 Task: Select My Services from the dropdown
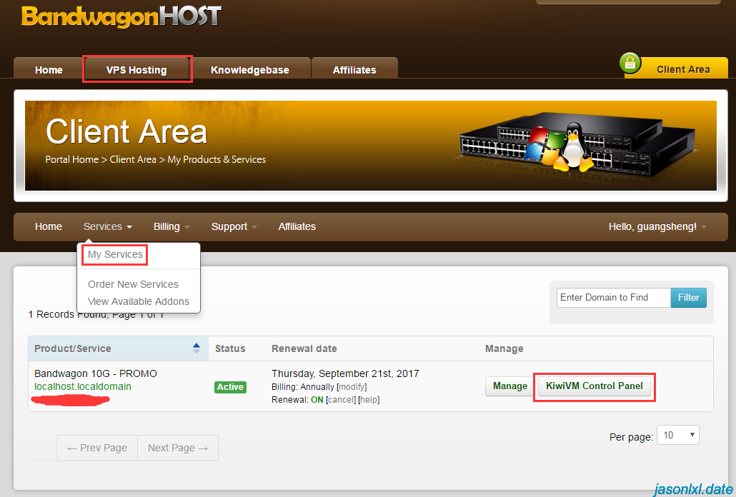115,254
